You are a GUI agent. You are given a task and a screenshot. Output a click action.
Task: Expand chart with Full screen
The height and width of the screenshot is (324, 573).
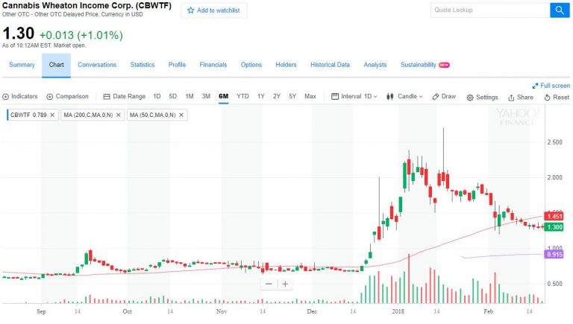551,86
